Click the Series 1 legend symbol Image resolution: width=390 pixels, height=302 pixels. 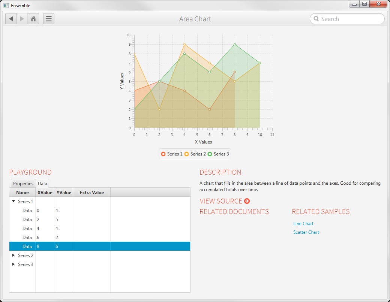tap(163, 154)
